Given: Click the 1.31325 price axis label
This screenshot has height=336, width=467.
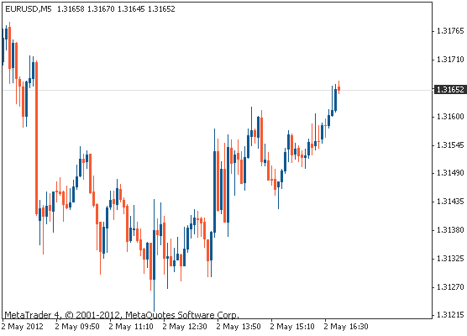Looking at the screenshot, I should pyautogui.click(x=450, y=258).
